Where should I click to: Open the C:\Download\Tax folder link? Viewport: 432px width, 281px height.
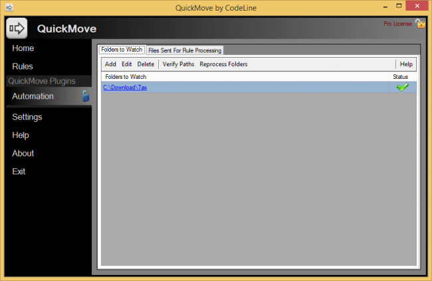pyautogui.click(x=125, y=87)
